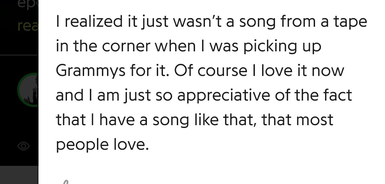
Task: Click the gray bar at bottom left
Action: (x=19, y=175)
